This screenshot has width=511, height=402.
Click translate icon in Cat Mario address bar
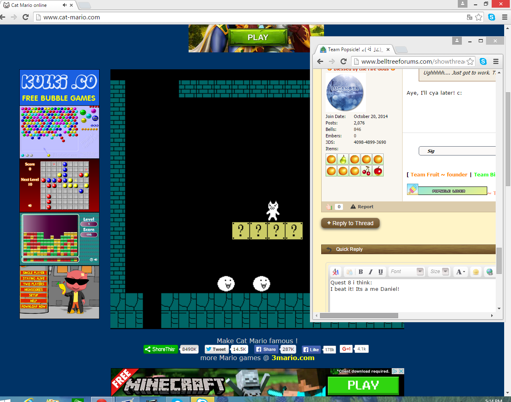point(469,17)
